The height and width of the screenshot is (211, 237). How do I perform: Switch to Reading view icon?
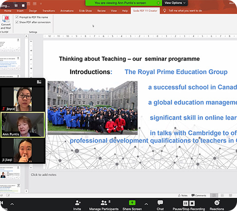point(231,195)
